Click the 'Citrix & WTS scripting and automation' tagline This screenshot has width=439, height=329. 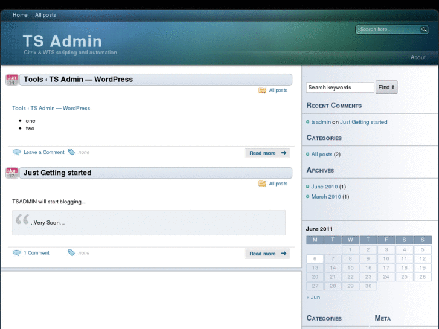click(x=70, y=53)
